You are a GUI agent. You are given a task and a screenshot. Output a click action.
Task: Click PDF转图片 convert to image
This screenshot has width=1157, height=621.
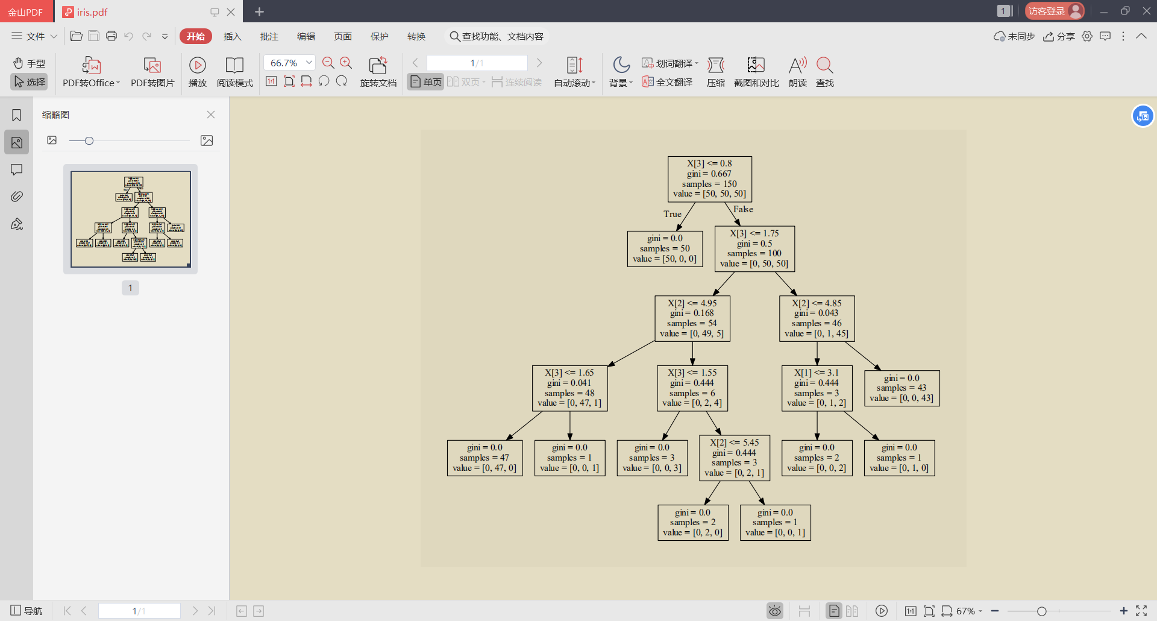[x=152, y=72]
